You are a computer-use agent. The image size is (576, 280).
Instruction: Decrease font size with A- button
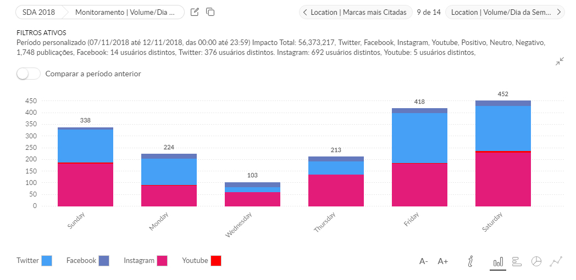coord(423,261)
